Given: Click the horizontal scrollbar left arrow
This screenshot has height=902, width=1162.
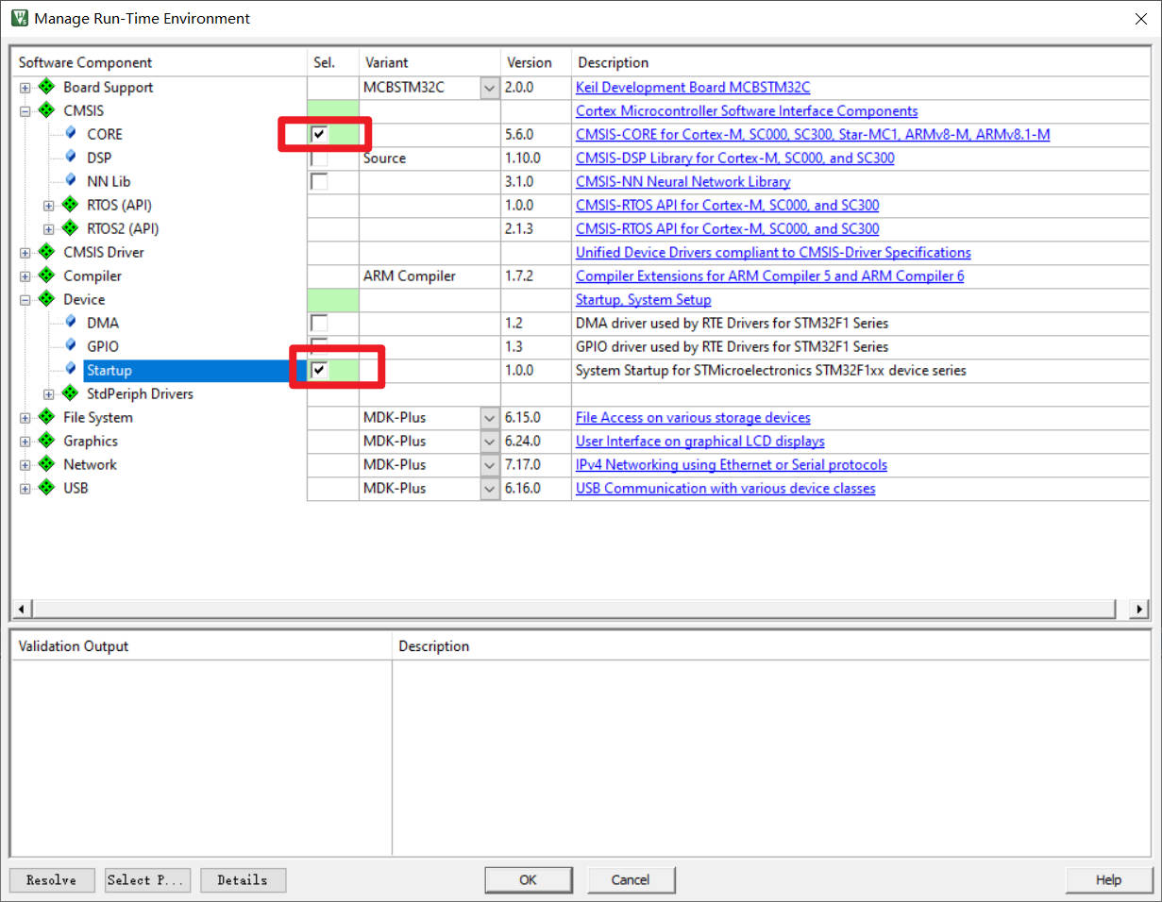Looking at the screenshot, I should point(20,609).
